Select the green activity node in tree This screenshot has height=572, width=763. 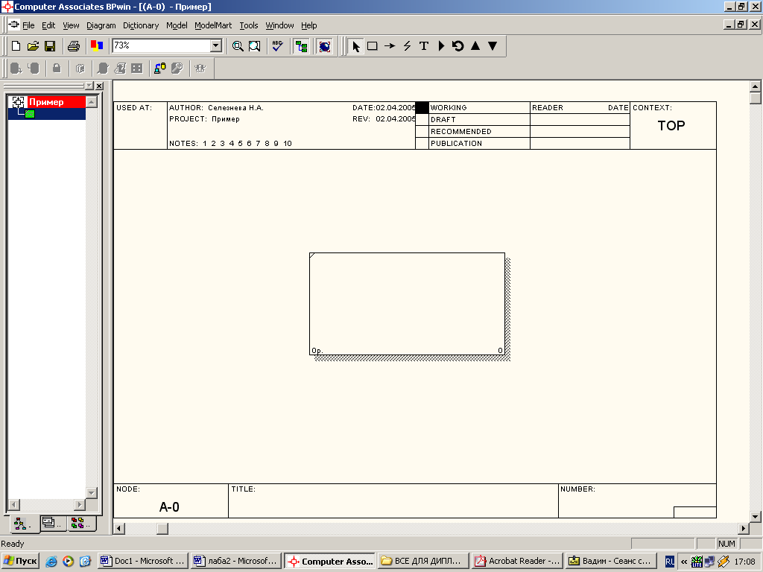[30, 114]
